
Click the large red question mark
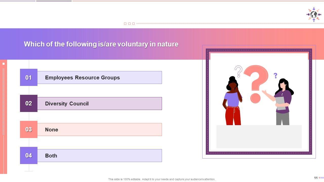(258, 82)
